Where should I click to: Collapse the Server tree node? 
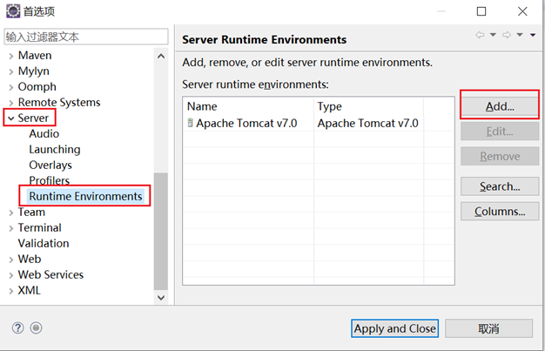[x=10, y=118]
